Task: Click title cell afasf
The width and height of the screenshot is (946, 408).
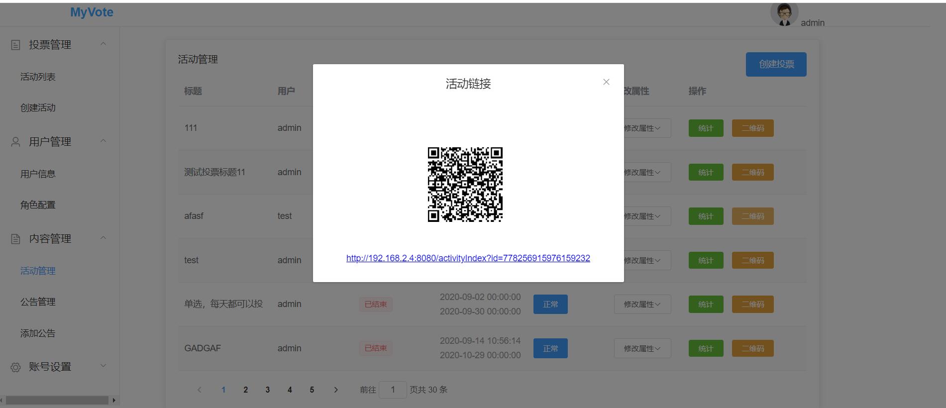Action: point(194,216)
